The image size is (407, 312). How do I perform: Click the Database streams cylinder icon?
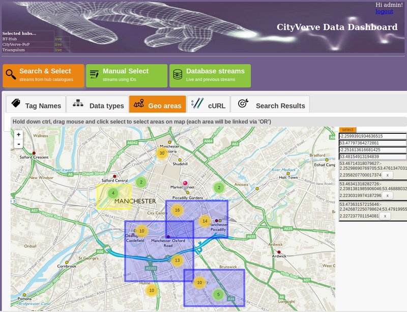point(178,75)
